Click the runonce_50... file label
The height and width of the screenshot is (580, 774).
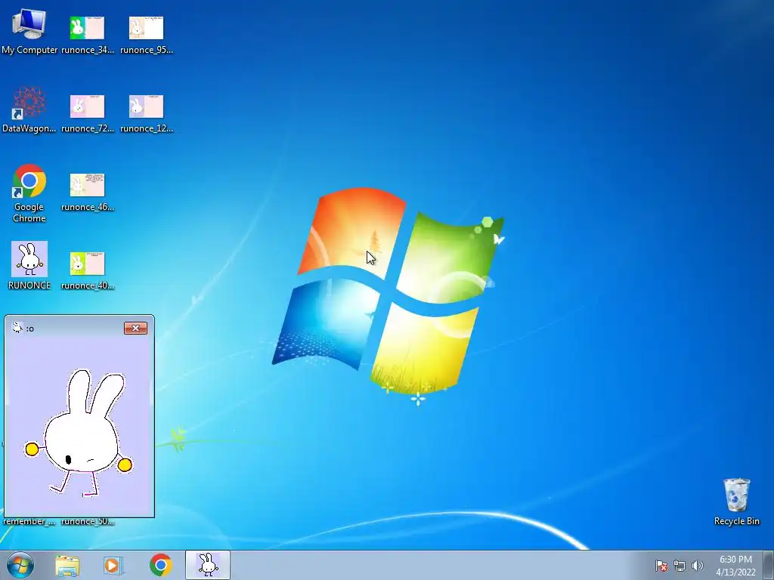[88, 522]
